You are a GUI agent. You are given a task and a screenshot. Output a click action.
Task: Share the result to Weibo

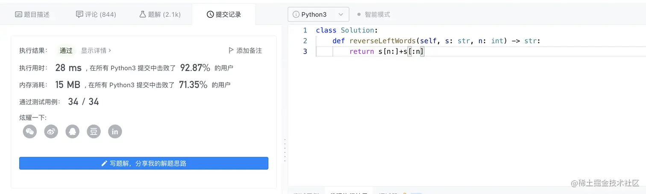tap(51, 131)
